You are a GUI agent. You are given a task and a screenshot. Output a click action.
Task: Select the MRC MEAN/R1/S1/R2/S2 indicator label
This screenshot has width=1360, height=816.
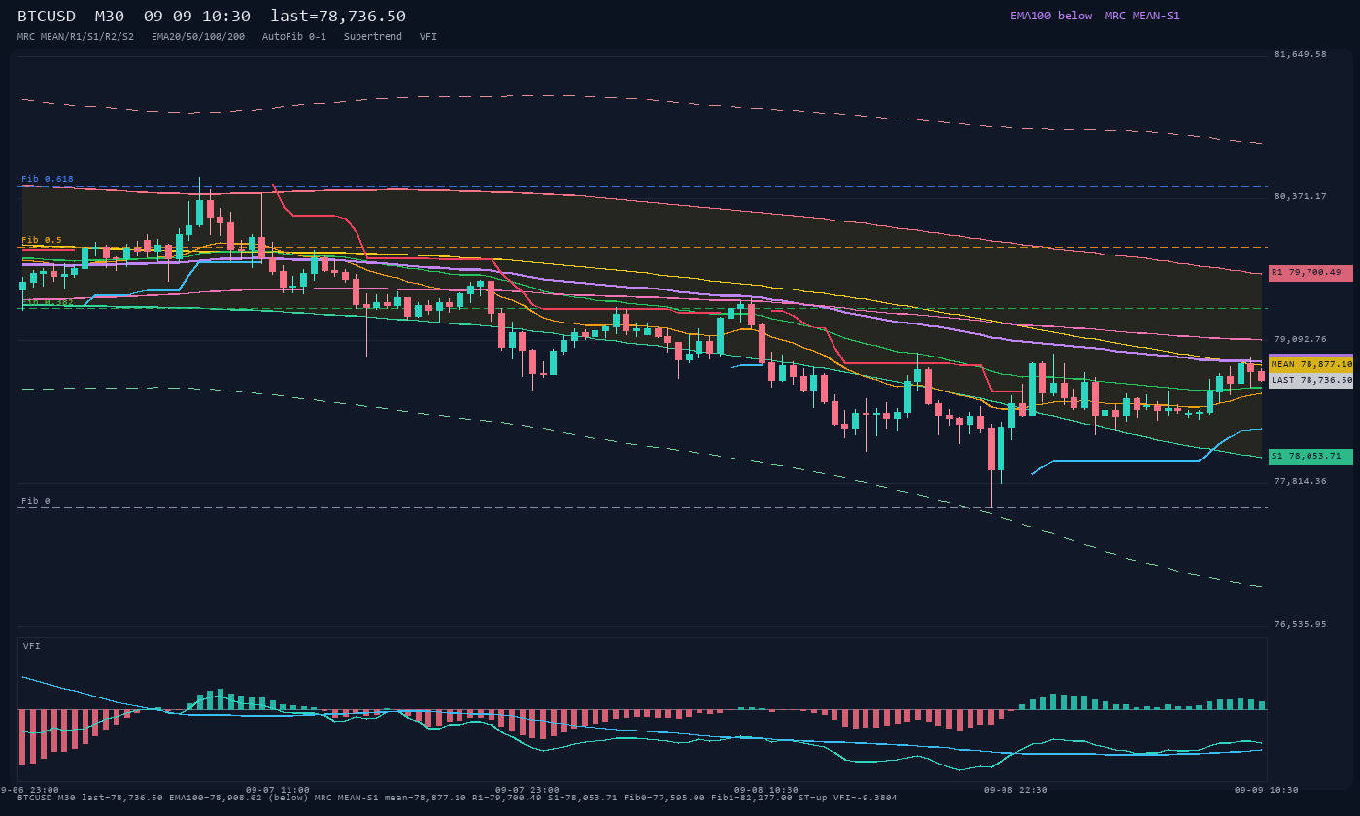tap(76, 37)
